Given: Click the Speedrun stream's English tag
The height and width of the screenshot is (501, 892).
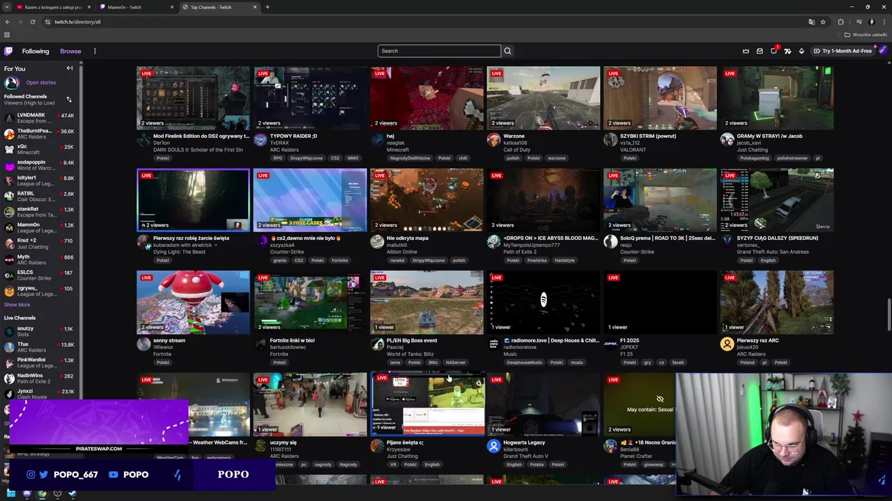Looking at the screenshot, I should coord(768,260).
